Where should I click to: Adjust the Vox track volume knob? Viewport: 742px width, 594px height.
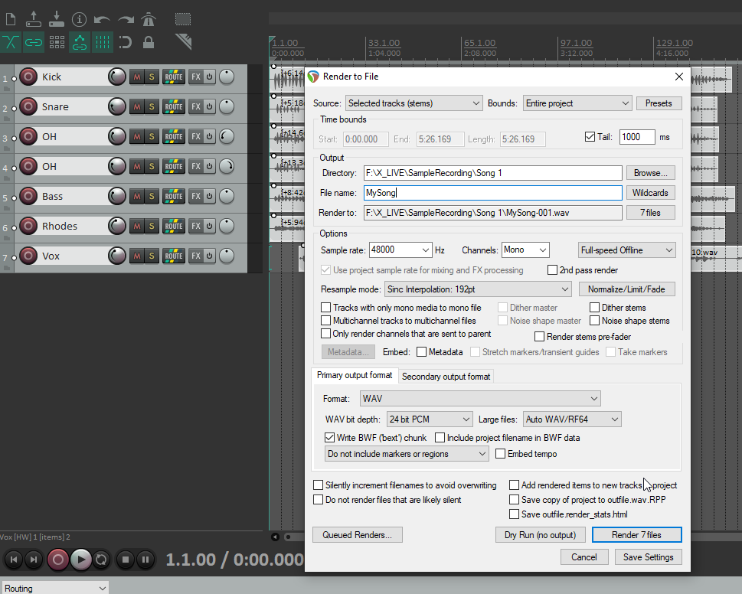point(117,256)
